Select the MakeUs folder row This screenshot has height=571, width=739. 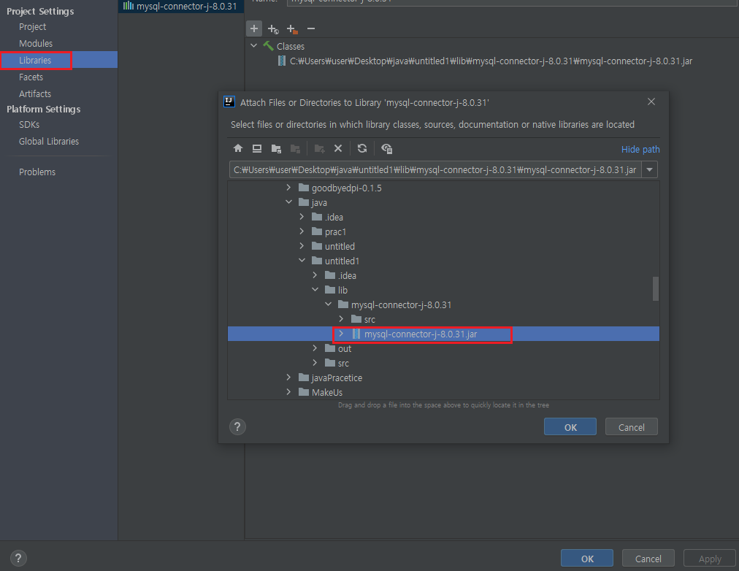(x=443, y=392)
